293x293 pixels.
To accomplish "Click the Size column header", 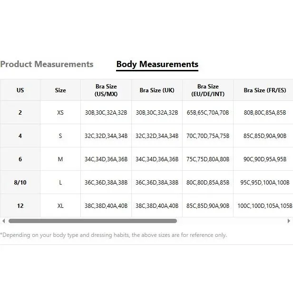I will tap(60, 90).
